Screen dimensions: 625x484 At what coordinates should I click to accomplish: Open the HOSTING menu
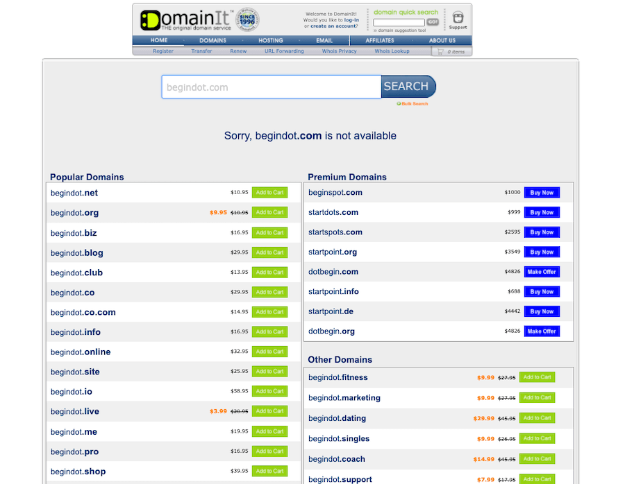271,40
